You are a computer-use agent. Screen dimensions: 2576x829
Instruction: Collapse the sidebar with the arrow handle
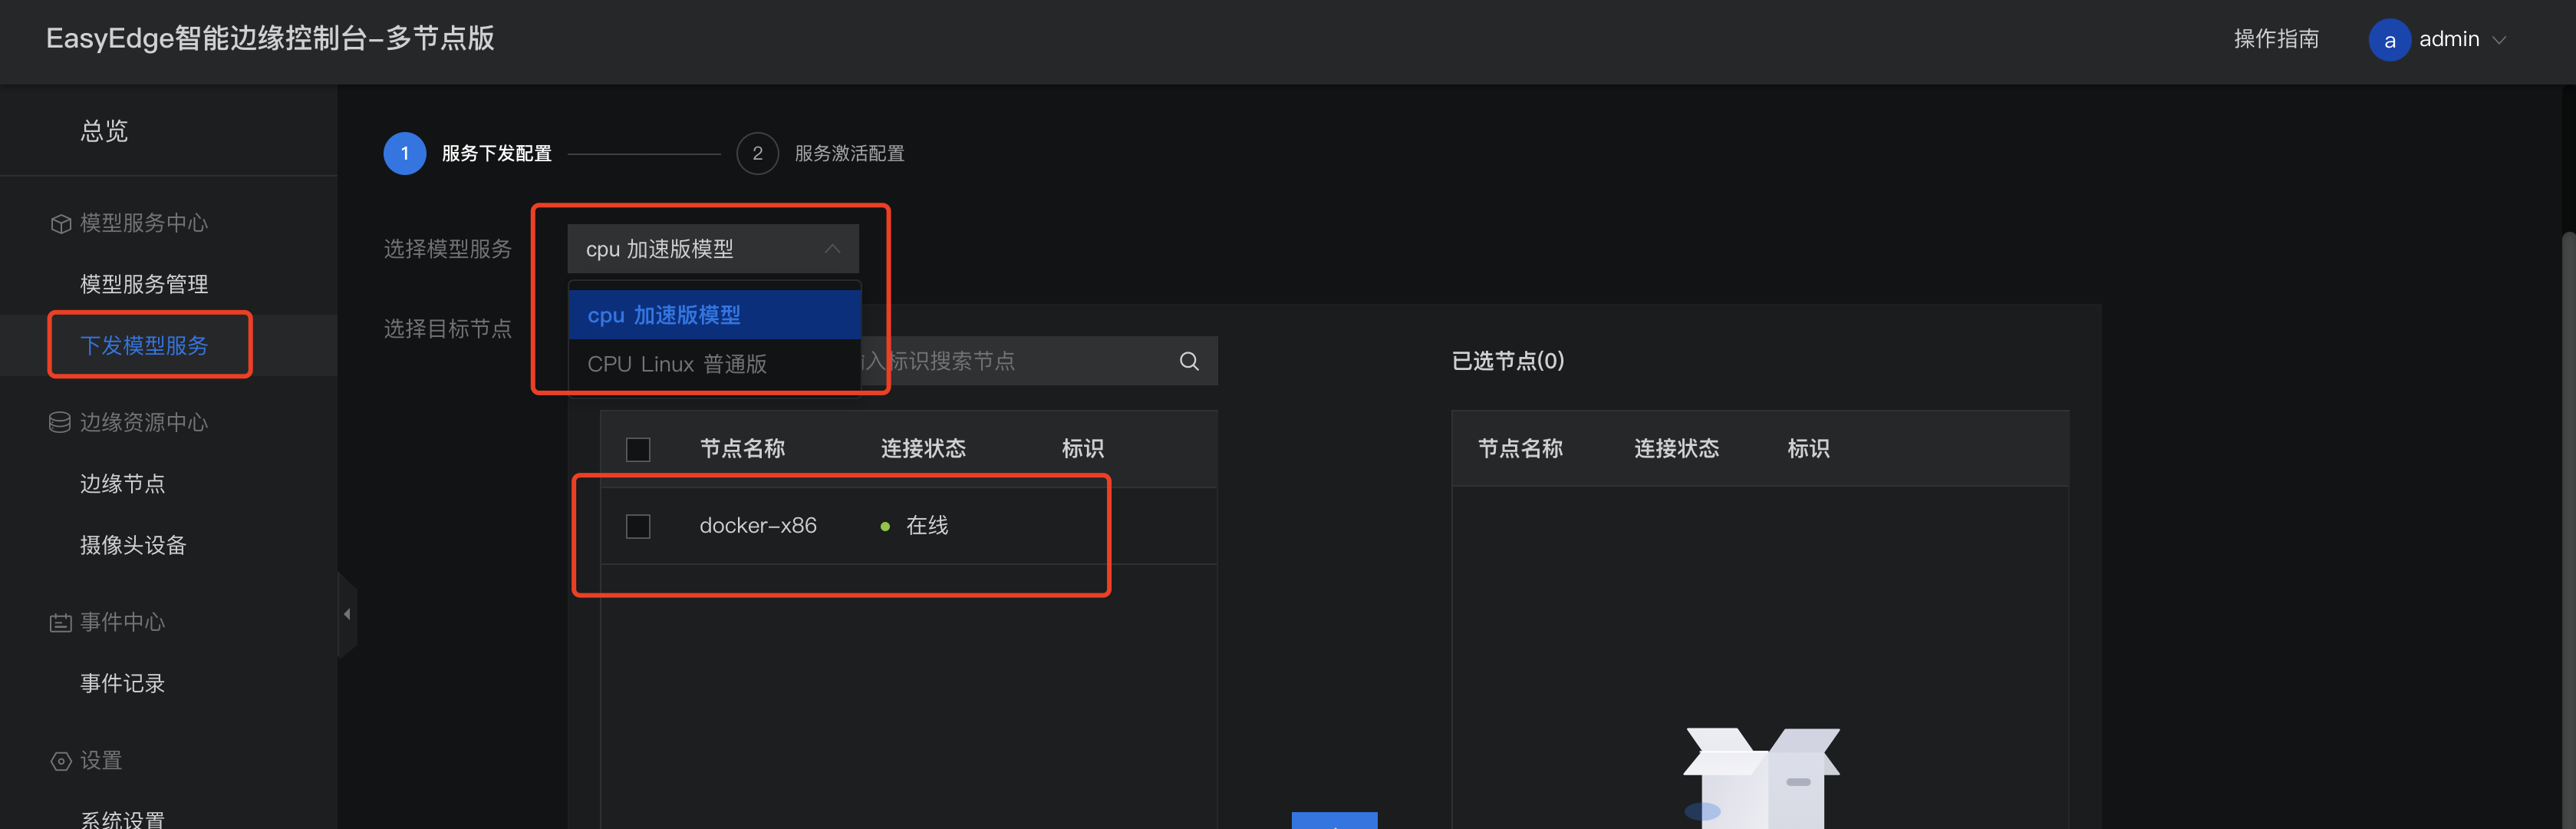coord(347,614)
